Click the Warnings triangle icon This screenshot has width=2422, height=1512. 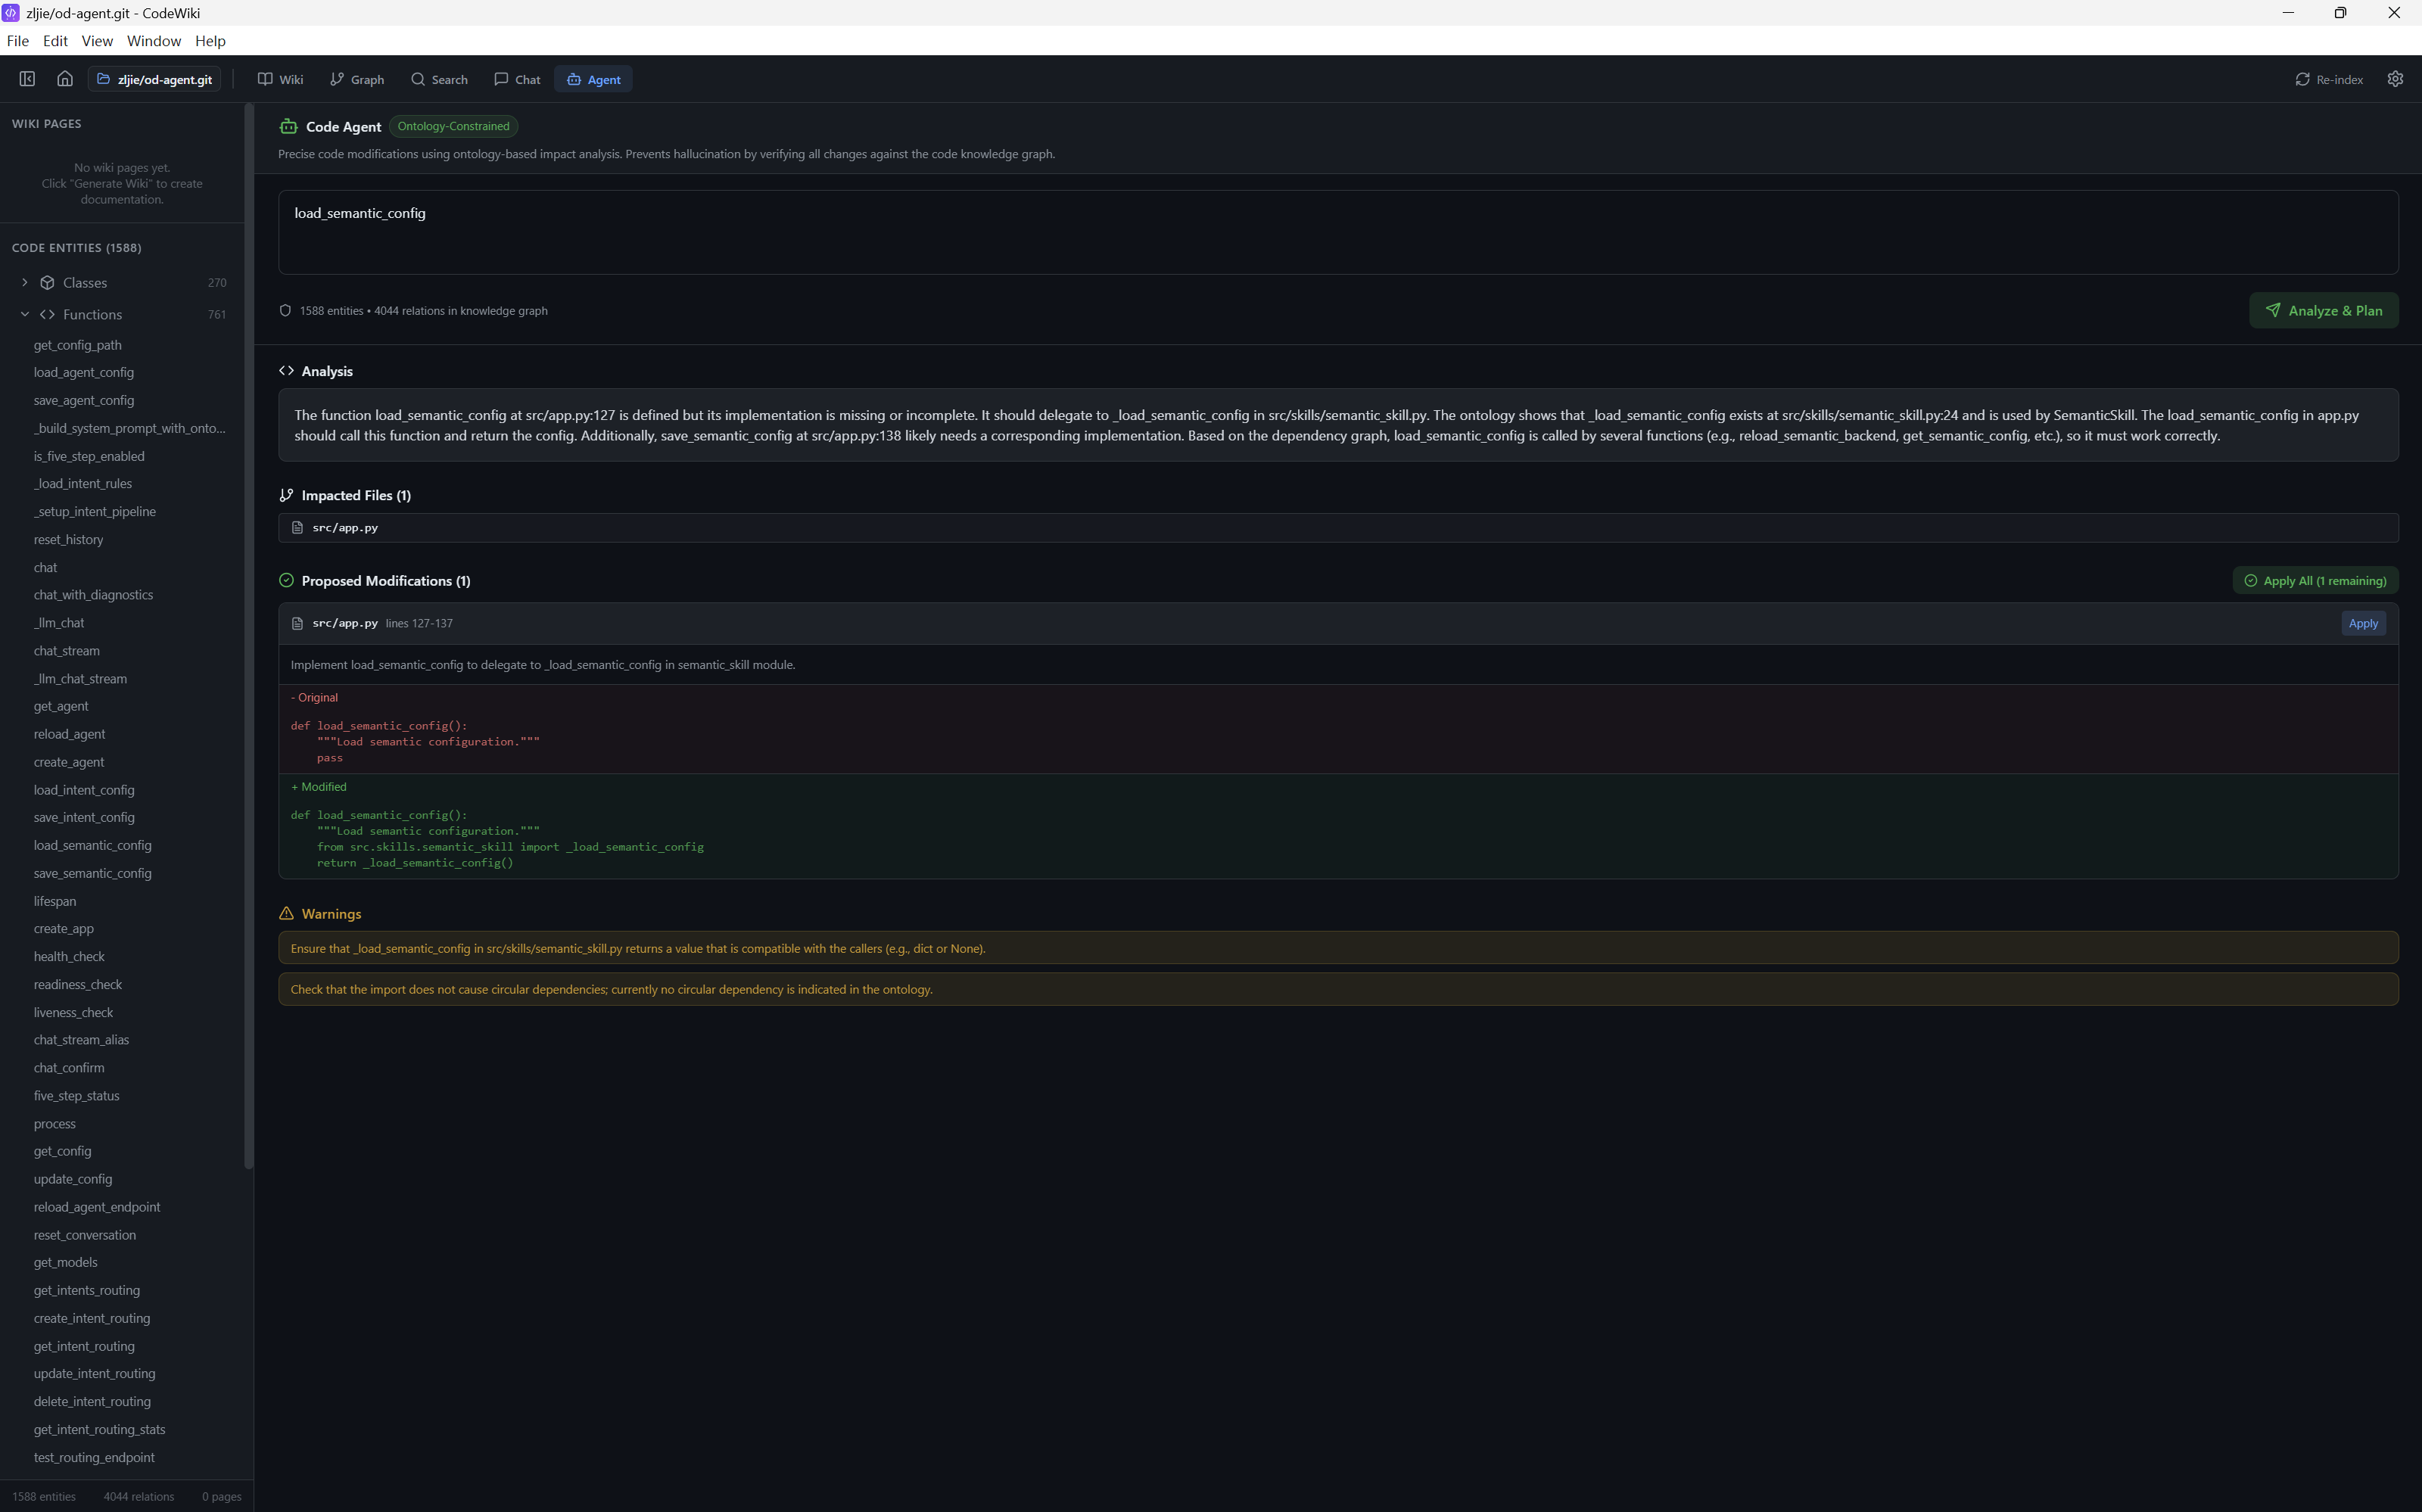[286, 914]
